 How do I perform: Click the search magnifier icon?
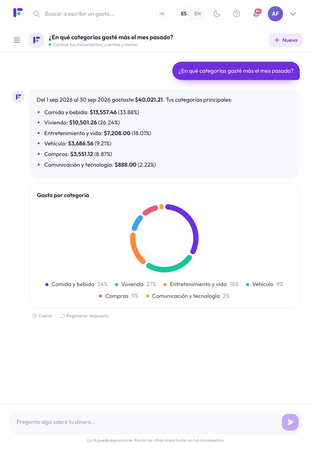point(37,14)
